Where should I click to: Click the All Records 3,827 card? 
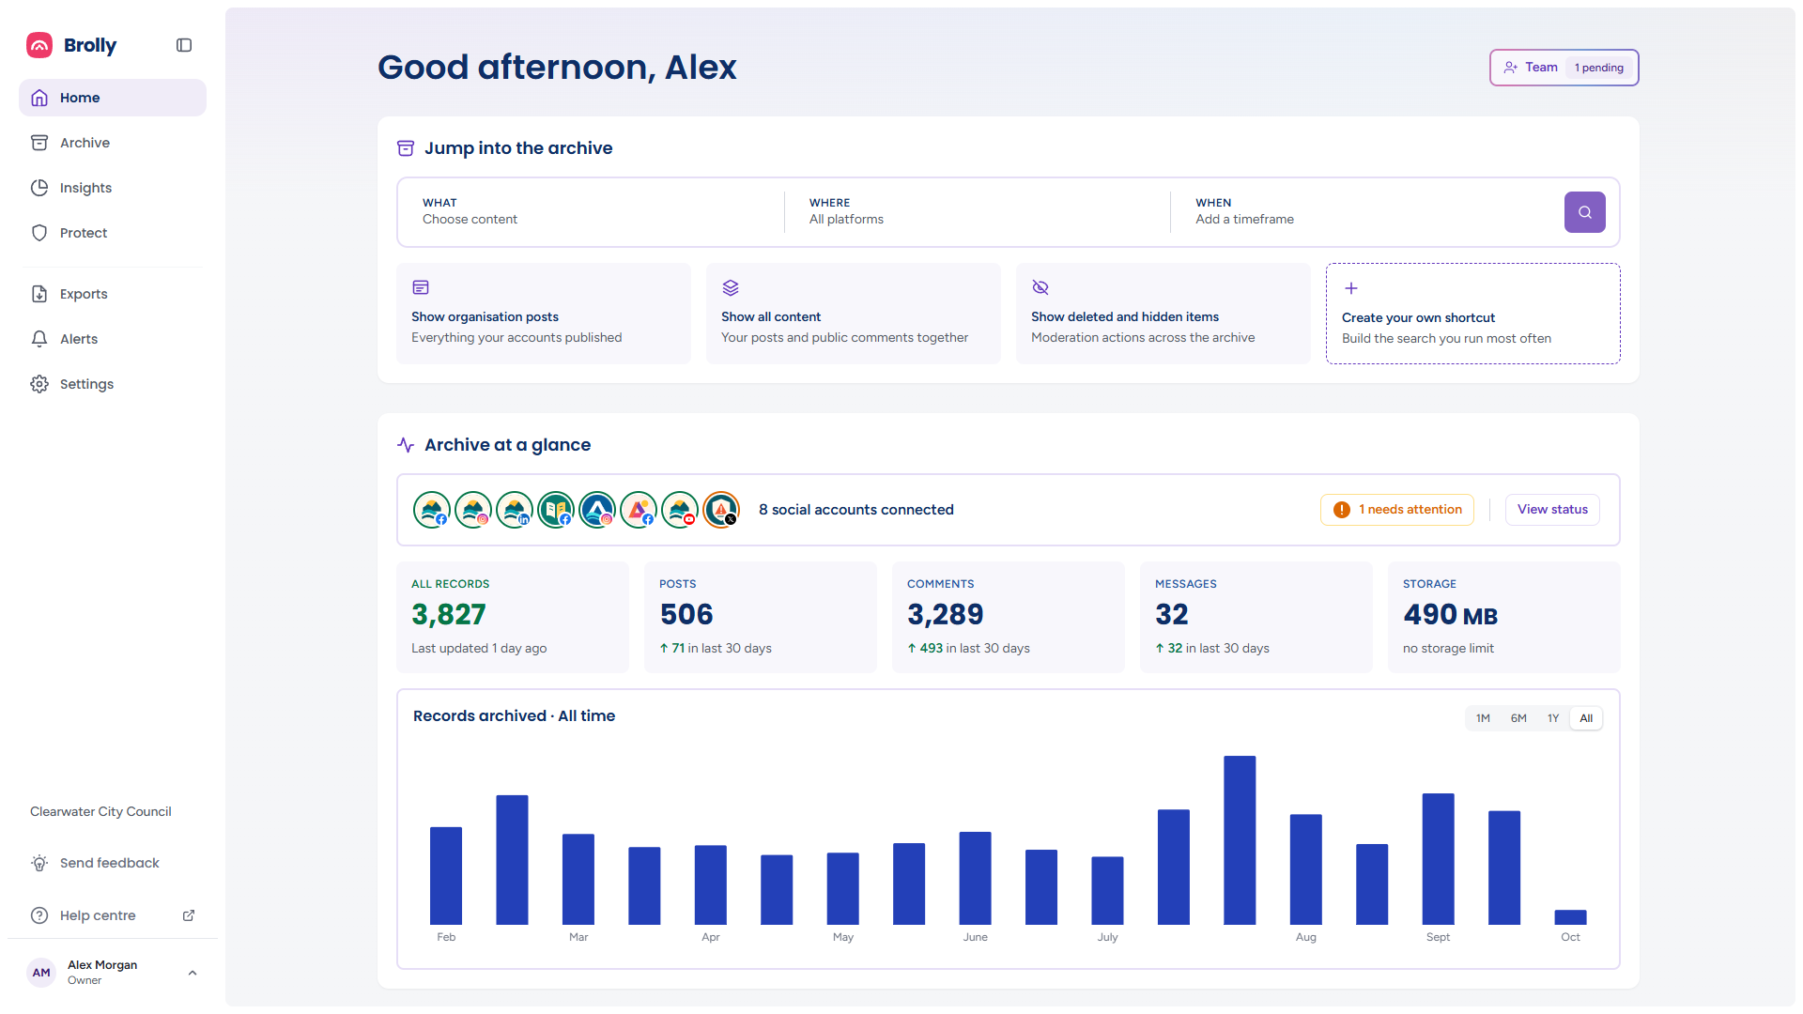513,617
